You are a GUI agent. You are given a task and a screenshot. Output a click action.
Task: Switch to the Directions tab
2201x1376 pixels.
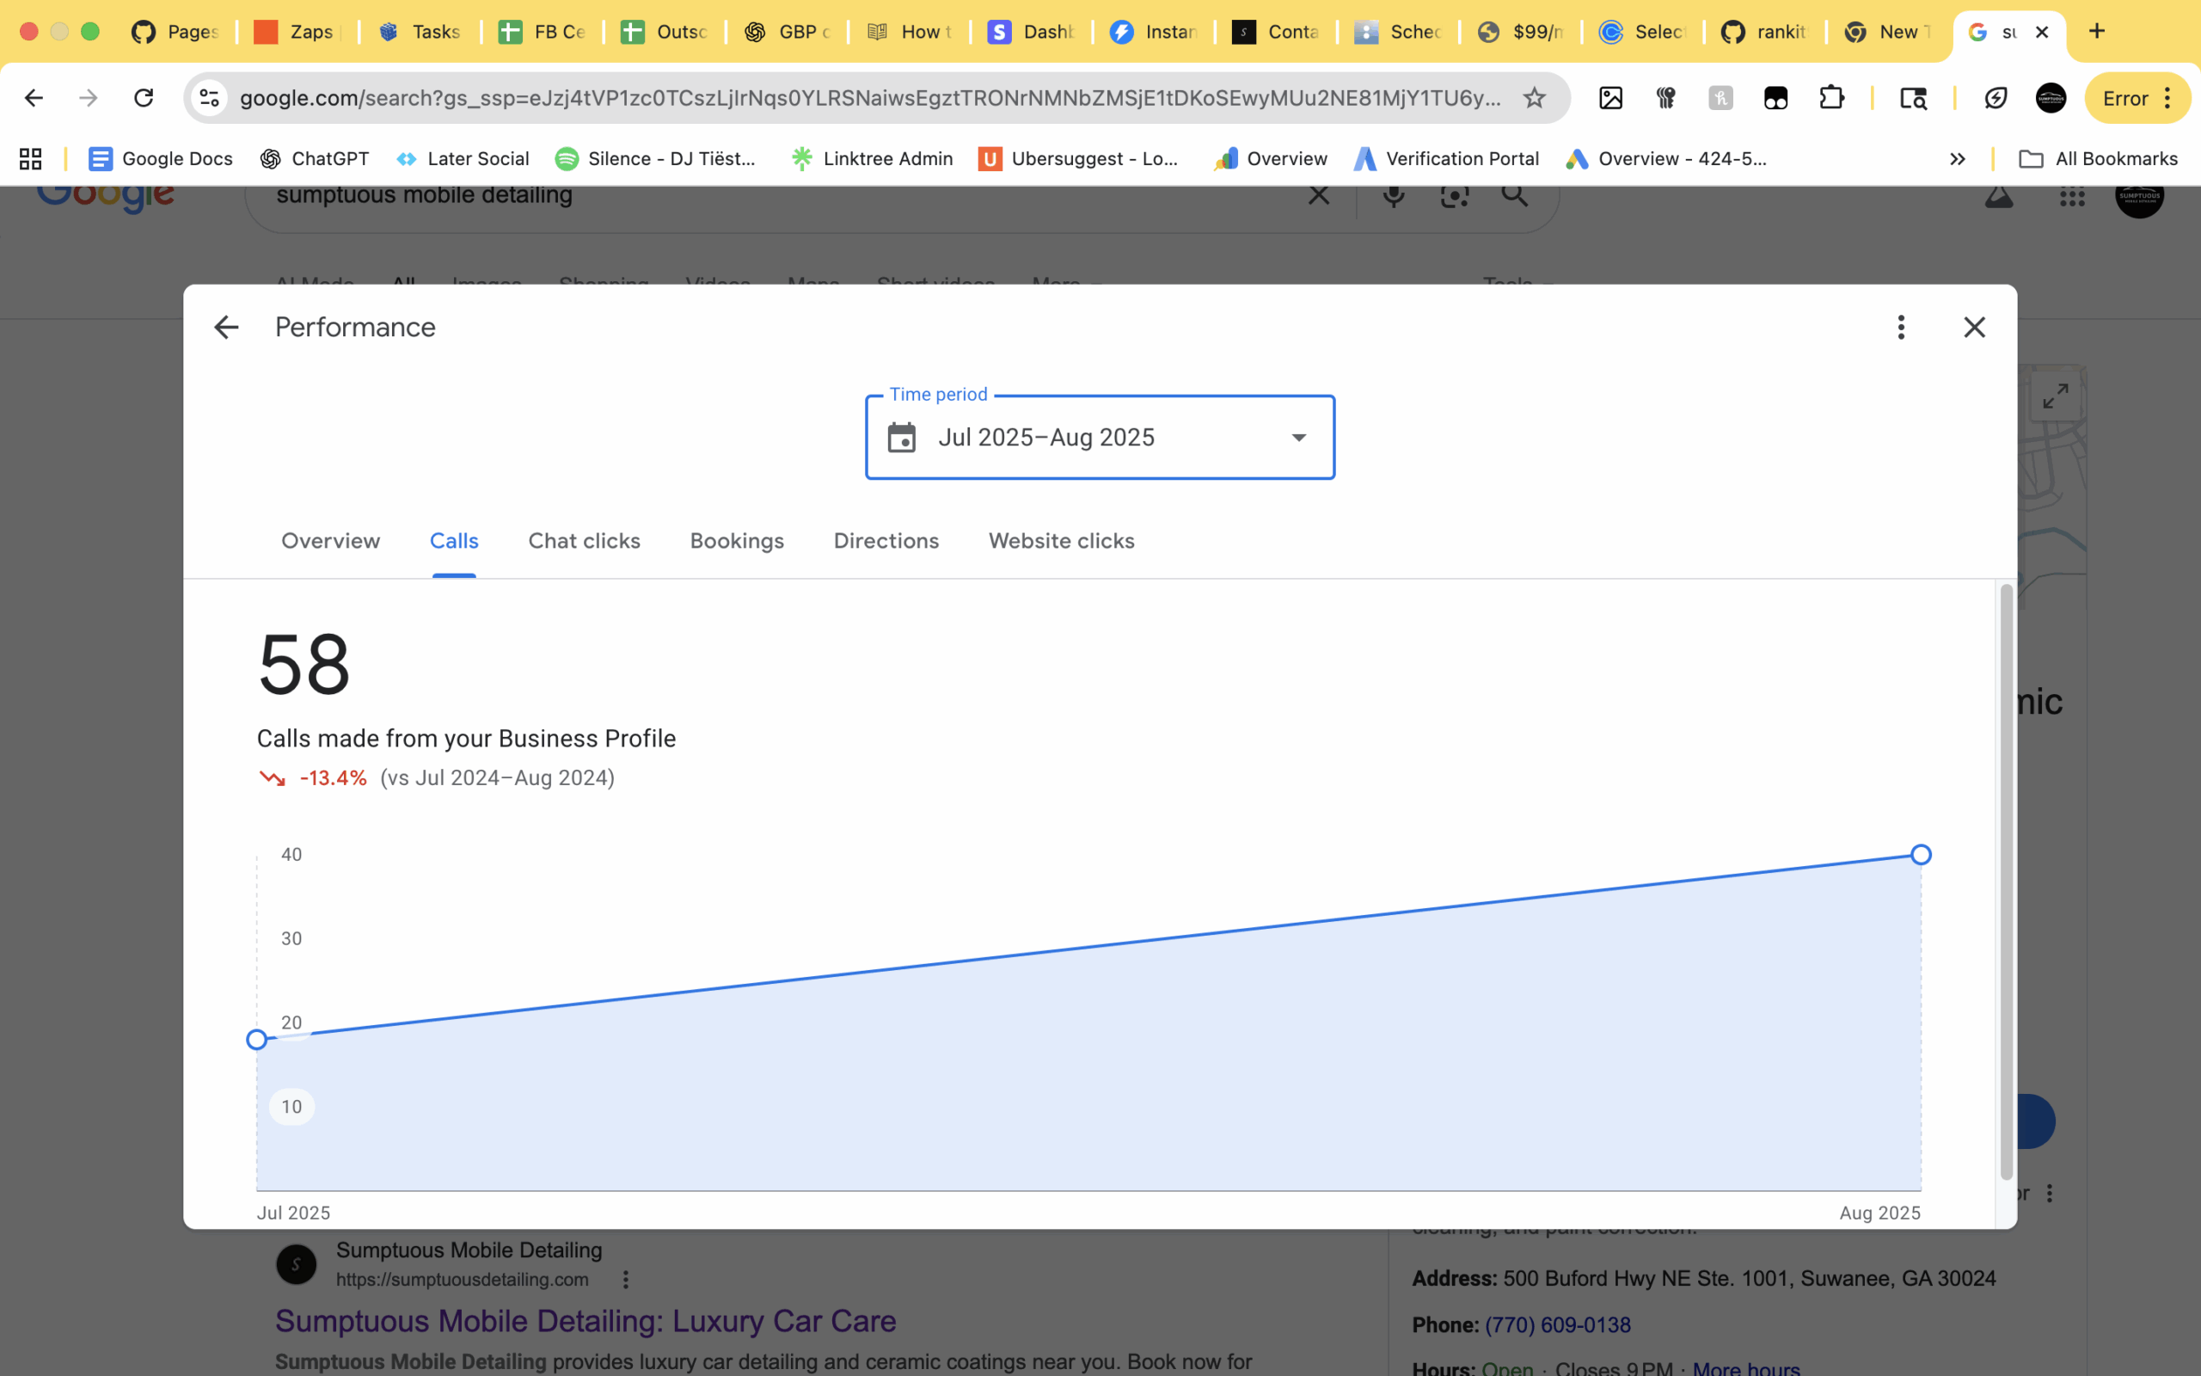point(886,541)
